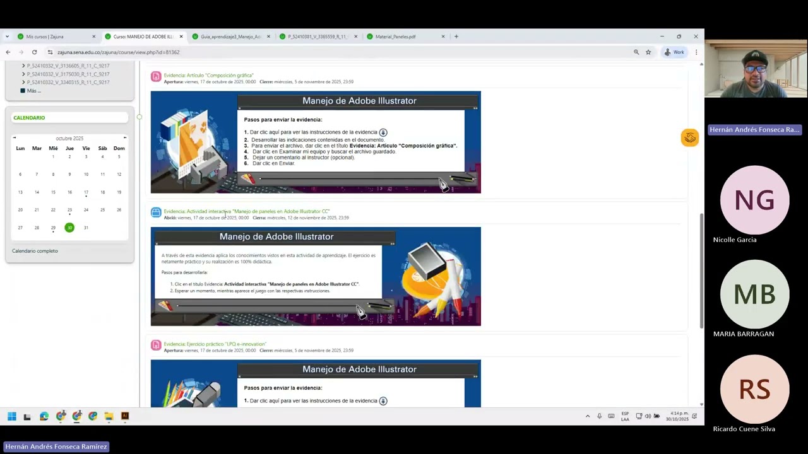Click the CALENDARIO block heading
The height and width of the screenshot is (454, 808).
pos(29,118)
